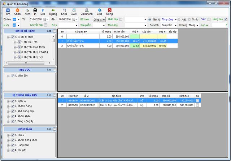Uncheck the Hồ Thị Trận checkbox

click(x=19, y=42)
